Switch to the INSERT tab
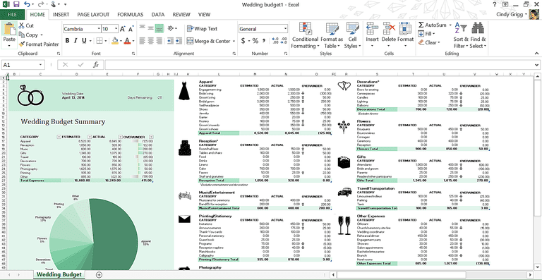Viewport: 542px width, 280px height. (x=61, y=15)
